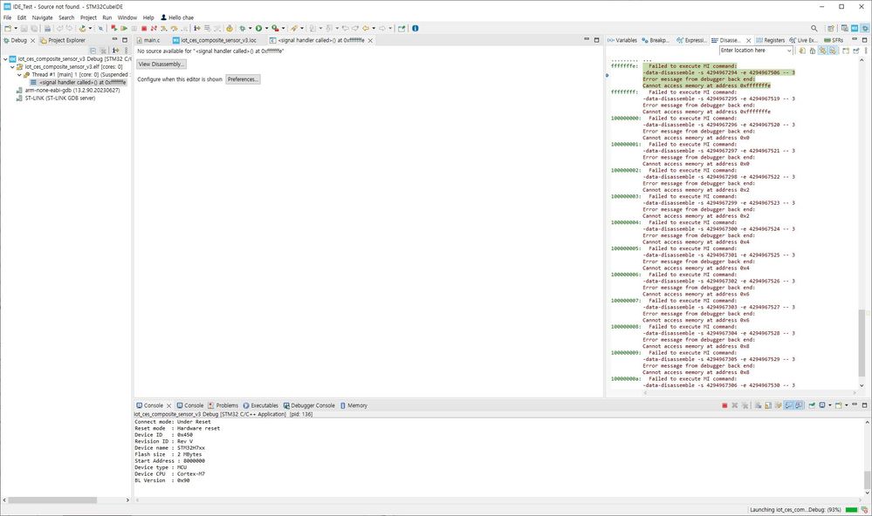Click 'Hello chae' account link

click(x=177, y=17)
